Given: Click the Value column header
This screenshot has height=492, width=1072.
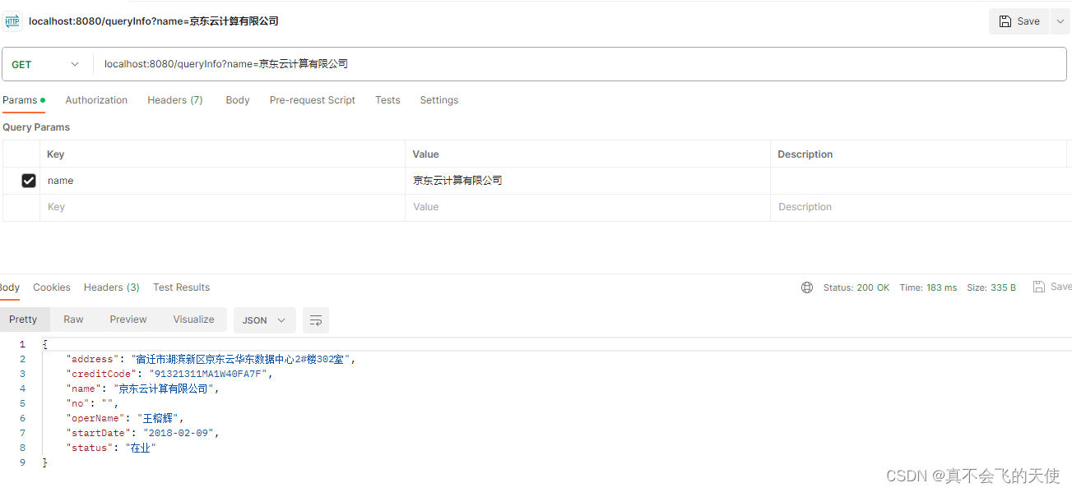Looking at the screenshot, I should pyautogui.click(x=425, y=154).
